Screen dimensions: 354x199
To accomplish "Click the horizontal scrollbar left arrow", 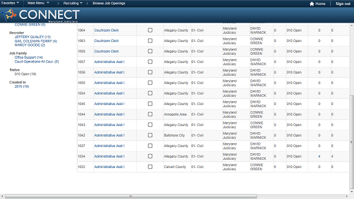I will click(2, 196).
